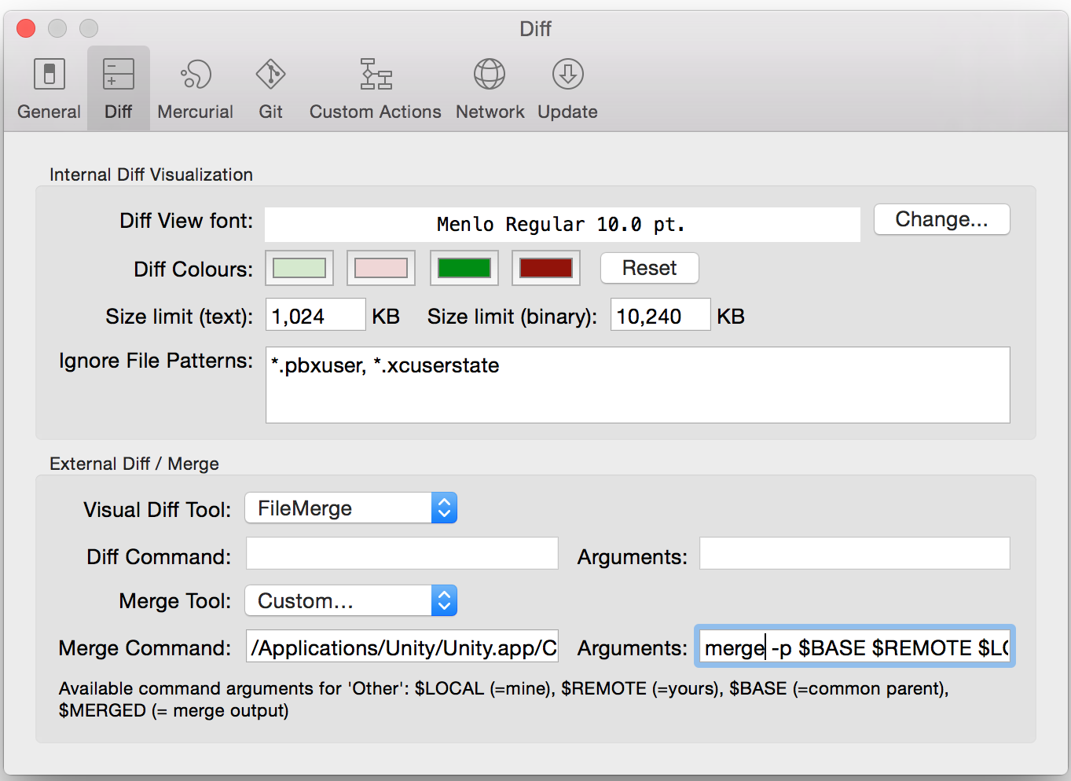Pick the dark green diff colour swatch

(464, 268)
